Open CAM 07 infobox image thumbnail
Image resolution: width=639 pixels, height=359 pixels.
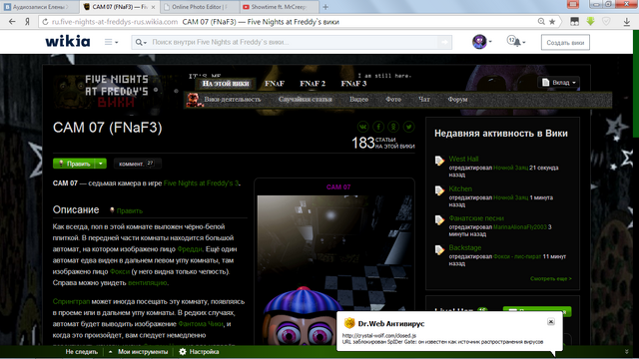point(334,269)
